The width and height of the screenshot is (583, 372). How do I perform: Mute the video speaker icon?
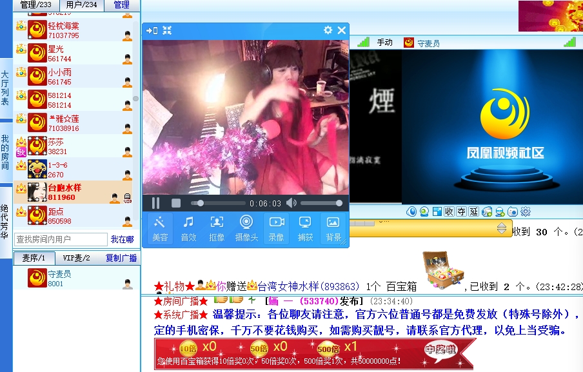pos(291,203)
